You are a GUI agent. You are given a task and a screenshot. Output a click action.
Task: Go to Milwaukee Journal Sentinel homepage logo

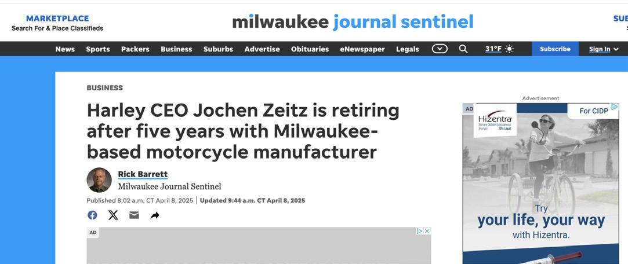[353, 22]
